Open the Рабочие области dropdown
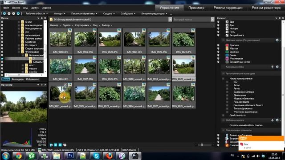Screen dimensions: 285x160 click(x=37, y=13)
